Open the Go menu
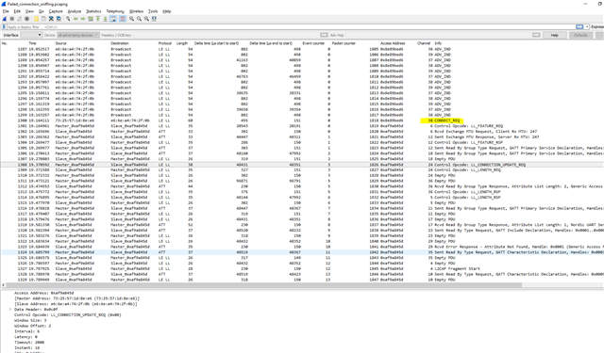Screen dimensions: 604x353 (42, 11)
